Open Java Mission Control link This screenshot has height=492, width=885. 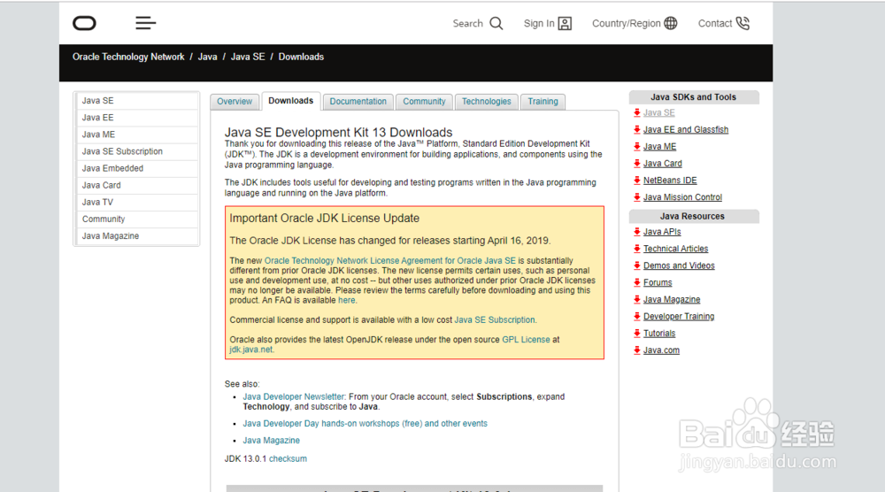click(x=682, y=197)
